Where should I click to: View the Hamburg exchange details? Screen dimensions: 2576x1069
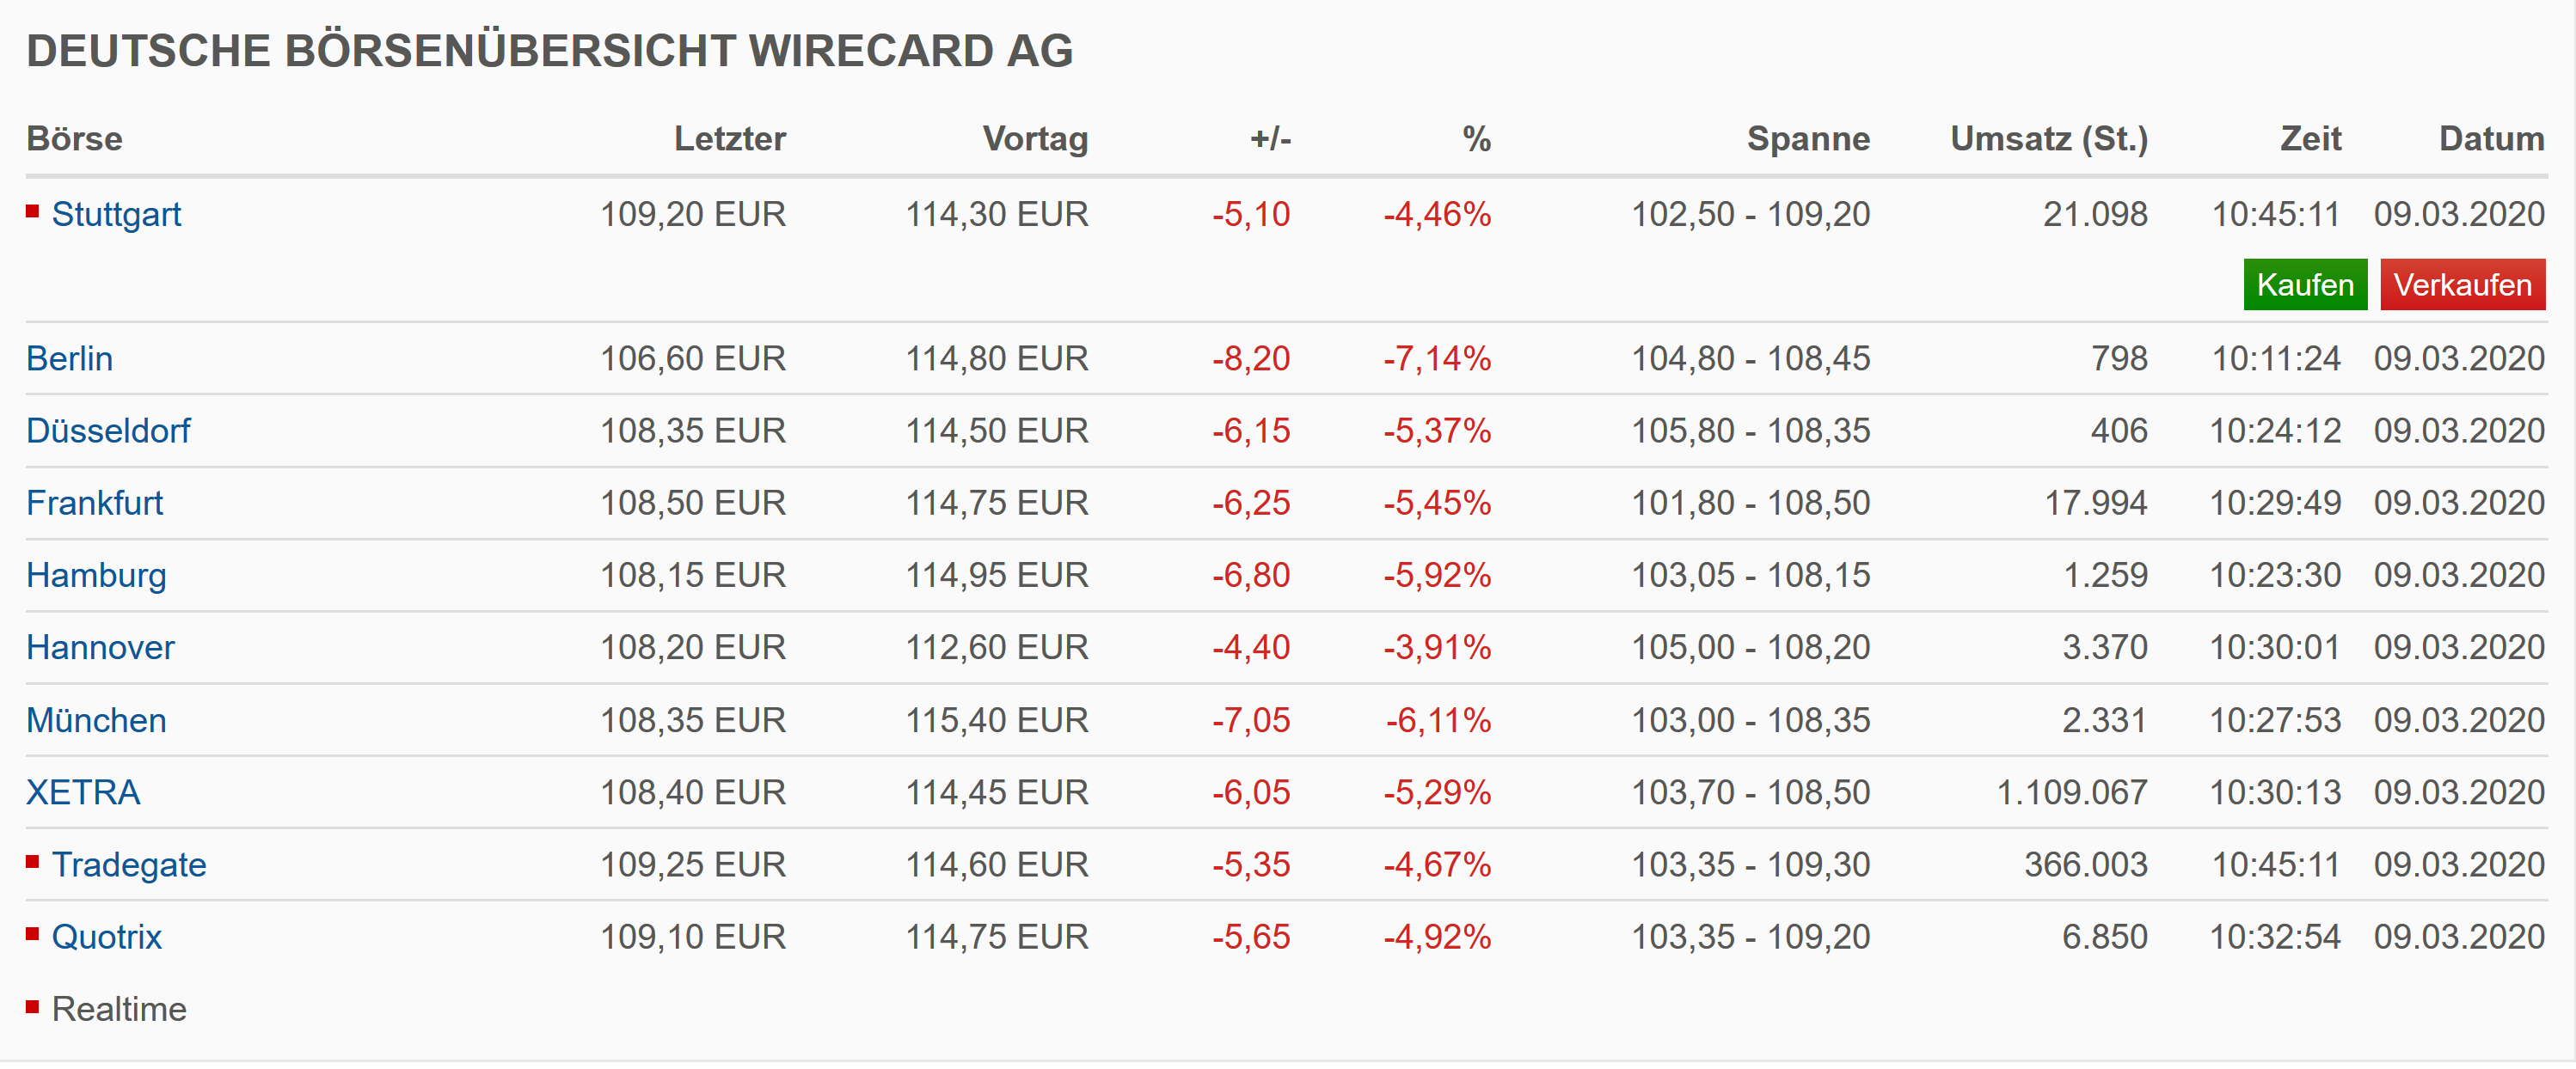(96, 575)
